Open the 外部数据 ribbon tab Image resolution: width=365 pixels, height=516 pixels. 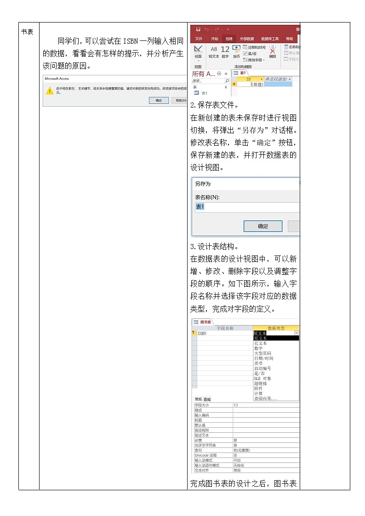(247, 39)
